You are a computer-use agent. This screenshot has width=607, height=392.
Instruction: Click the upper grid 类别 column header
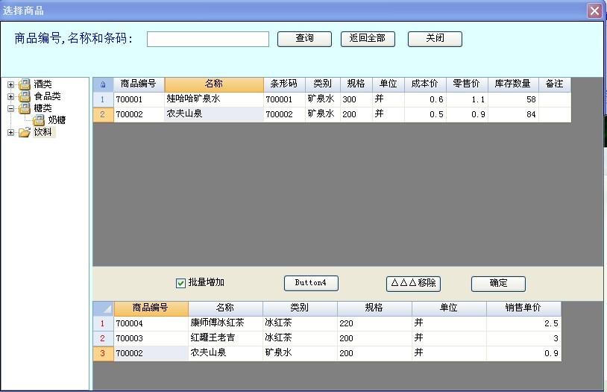point(322,84)
